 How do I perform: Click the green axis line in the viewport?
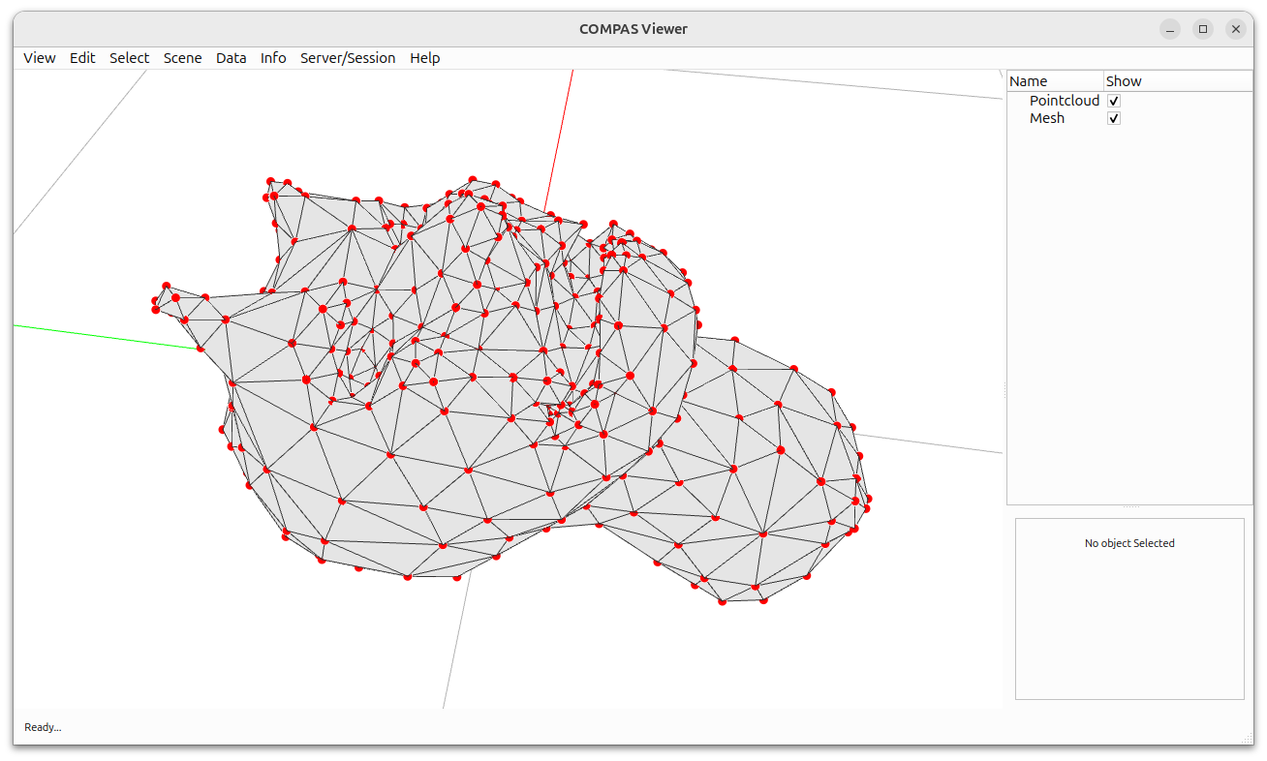pos(97,333)
